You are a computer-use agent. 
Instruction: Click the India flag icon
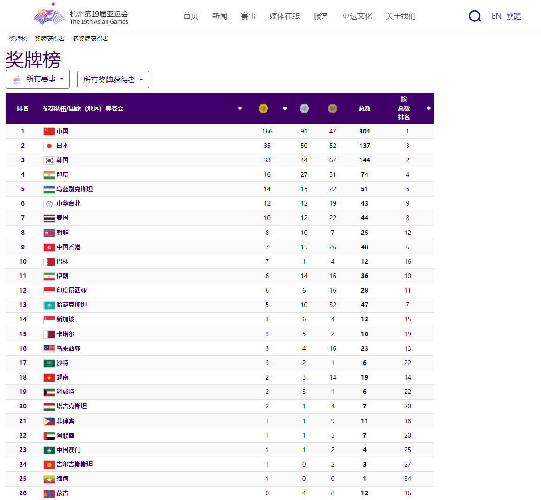[49, 175]
